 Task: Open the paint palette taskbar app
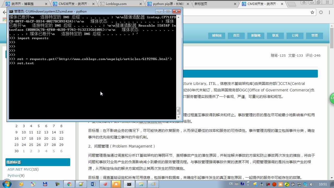pyautogui.click(x=21, y=184)
